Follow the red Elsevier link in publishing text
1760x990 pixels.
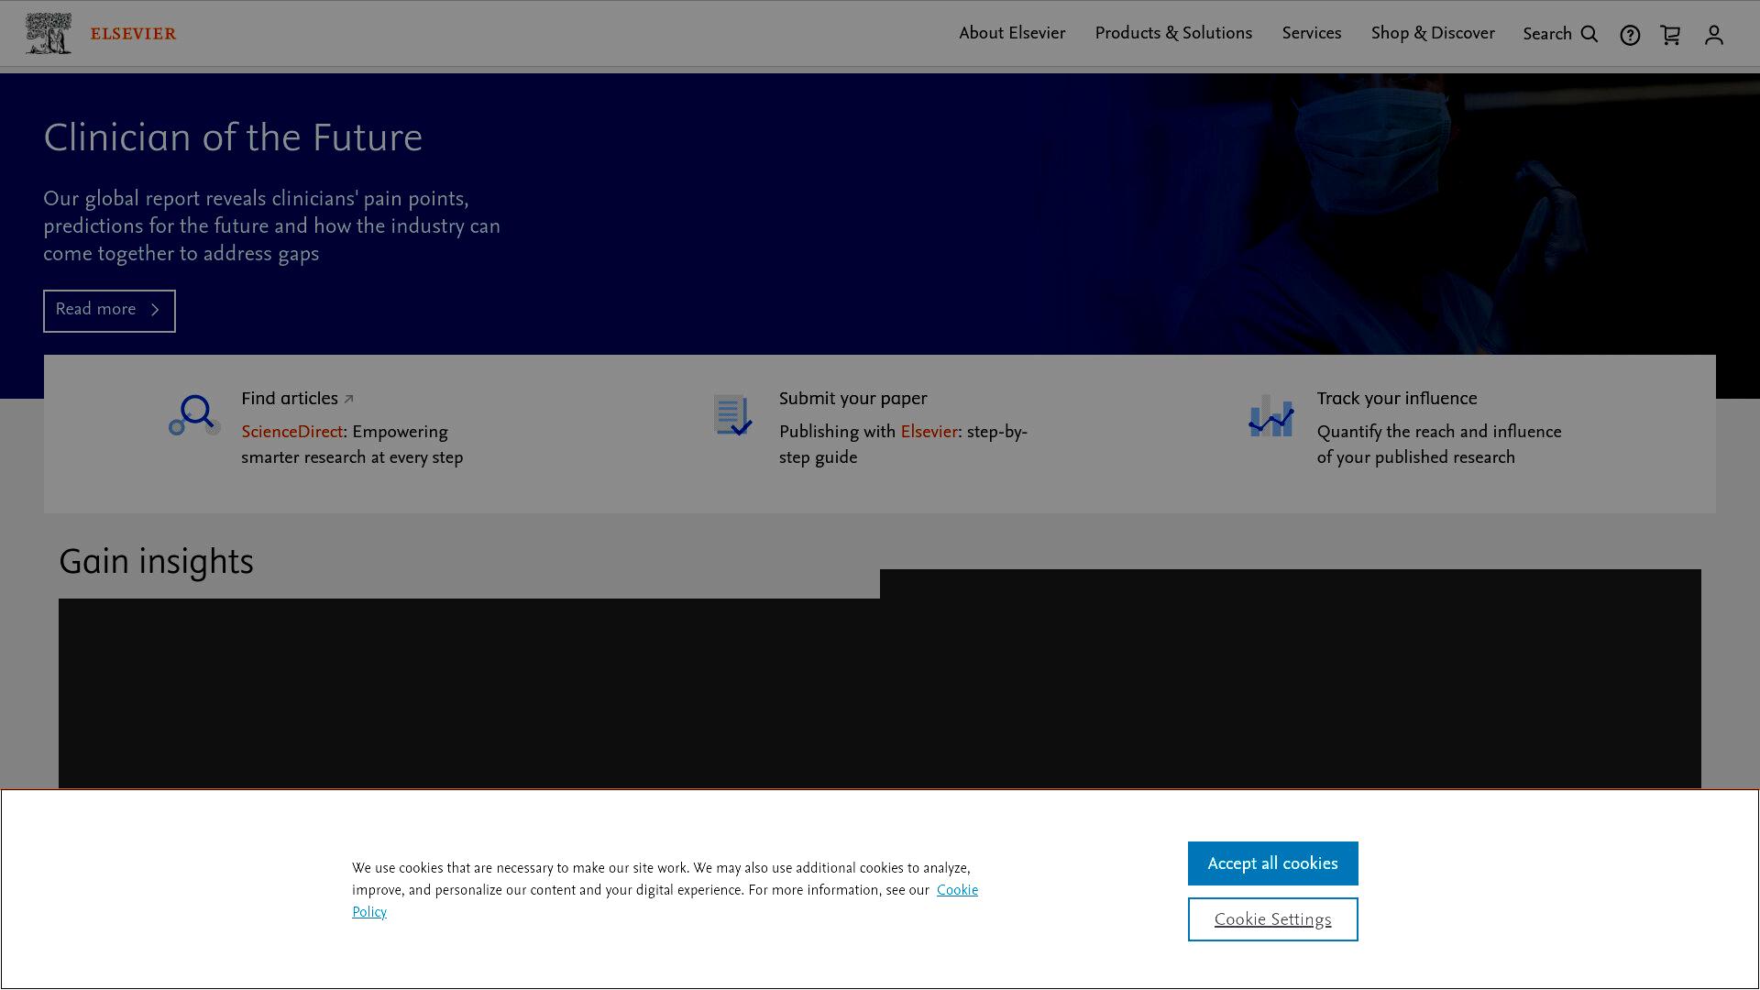[929, 432]
